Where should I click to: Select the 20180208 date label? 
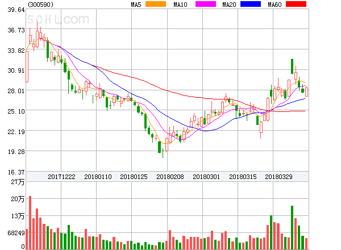(170, 177)
